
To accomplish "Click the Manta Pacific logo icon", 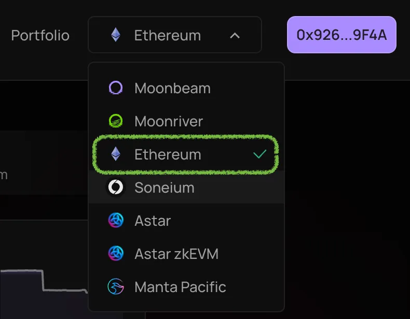I will pos(116,287).
